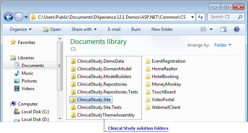Image resolution: width=248 pixels, height=133 pixels.
Task: Open recent pages dropdown arrow
Action: click(x=26, y=17)
